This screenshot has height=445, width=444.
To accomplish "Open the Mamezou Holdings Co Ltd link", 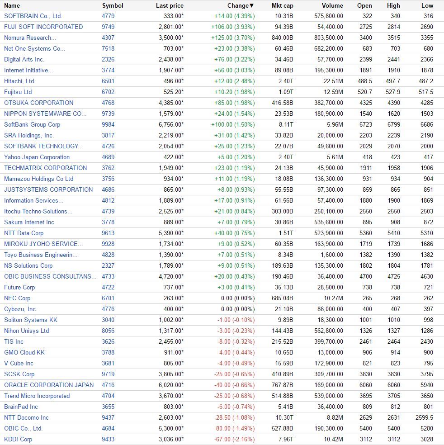I will (38, 179).
